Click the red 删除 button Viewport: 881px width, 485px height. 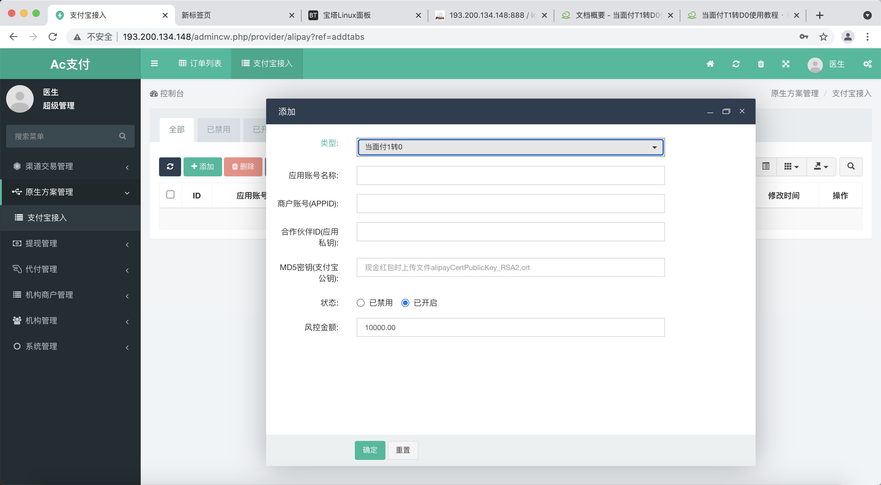(x=243, y=167)
